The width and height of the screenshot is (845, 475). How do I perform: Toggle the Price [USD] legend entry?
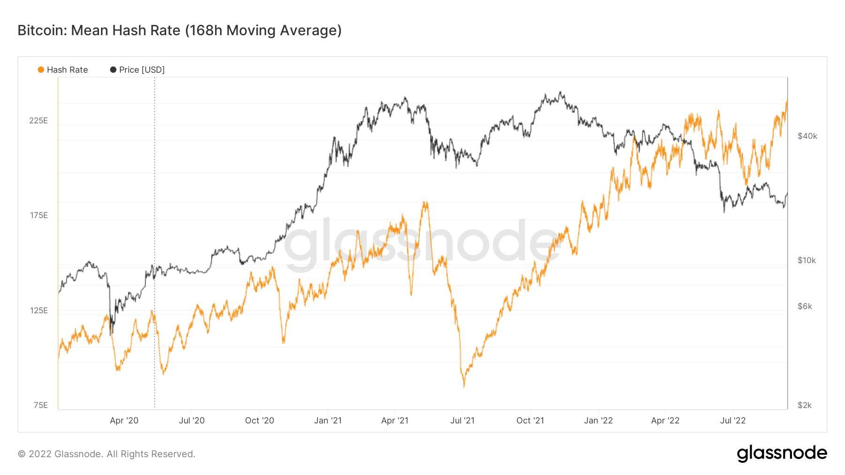pos(137,70)
